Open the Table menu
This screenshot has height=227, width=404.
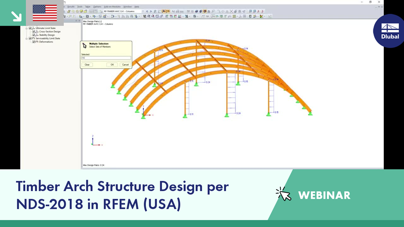tap(88, 7)
